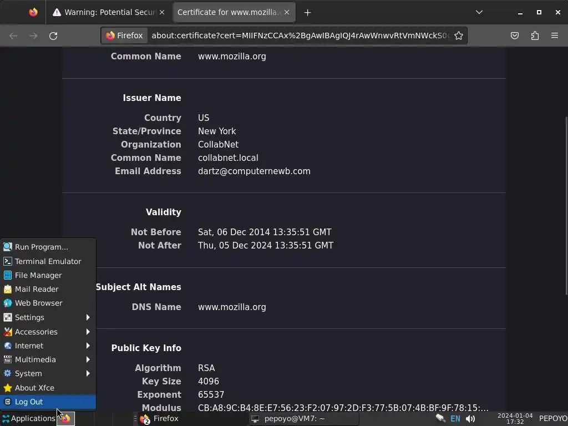Image resolution: width=568 pixels, height=426 pixels.
Task: Open the Extensions puzzle icon
Action: [x=535, y=35]
